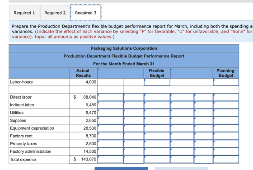The height and width of the screenshot is (170, 253).
Task: Click Direct labor Flexible Budget cell
Action: click(157, 97)
